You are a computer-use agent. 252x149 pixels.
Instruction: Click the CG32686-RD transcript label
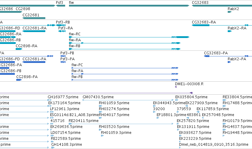(10, 28)
